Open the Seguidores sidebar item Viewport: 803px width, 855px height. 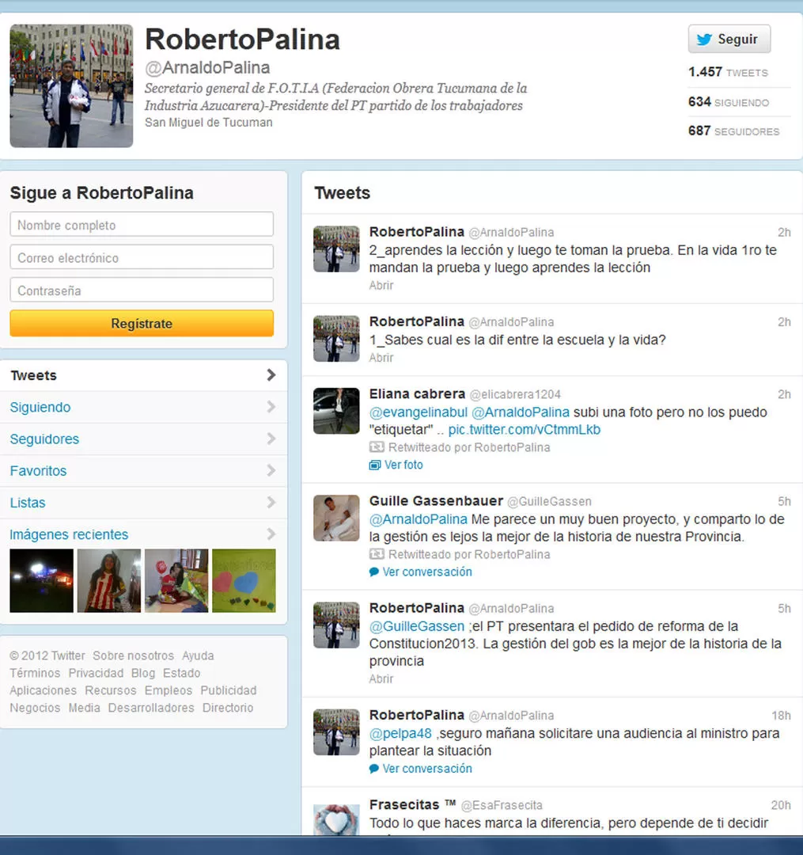[44, 439]
